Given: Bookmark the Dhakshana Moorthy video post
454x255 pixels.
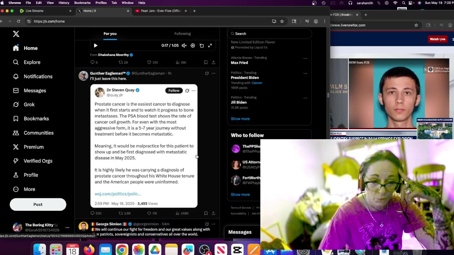Looking at the screenshot, I should click(206, 62).
